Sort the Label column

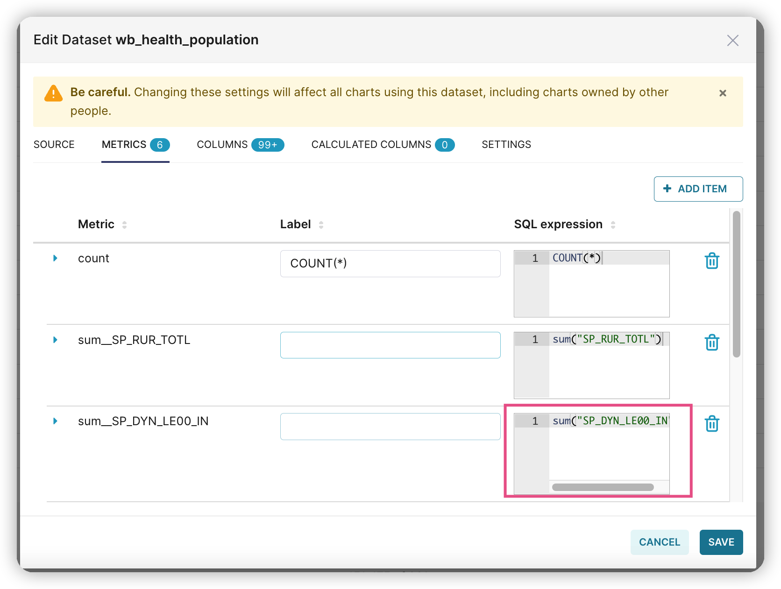(321, 224)
